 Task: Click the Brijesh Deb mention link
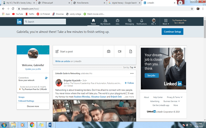(x=116, y=97)
